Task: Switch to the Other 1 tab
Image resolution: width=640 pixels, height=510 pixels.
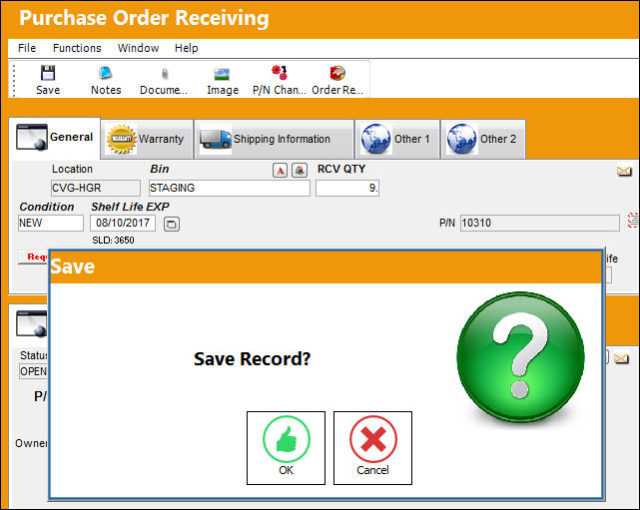Action: [x=397, y=139]
